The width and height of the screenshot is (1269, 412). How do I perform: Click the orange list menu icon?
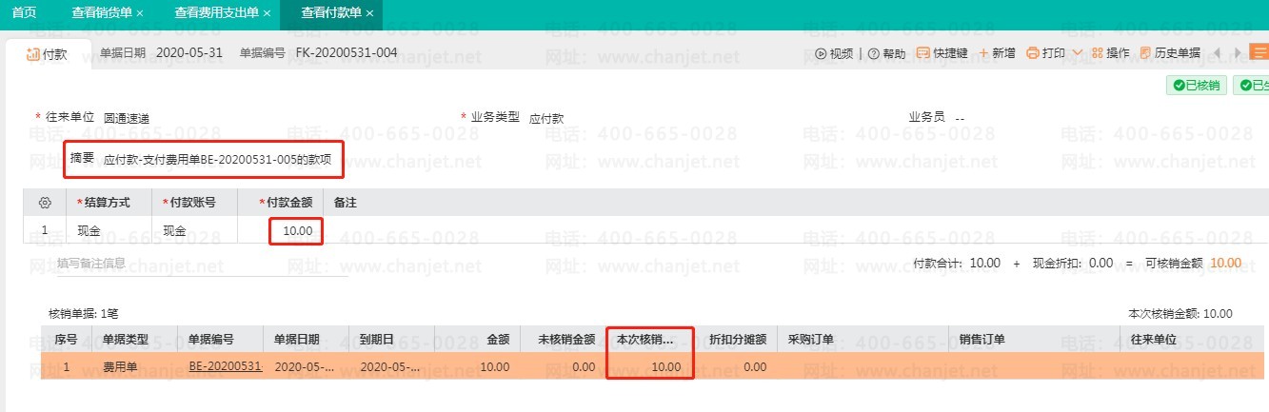tap(1259, 52)
